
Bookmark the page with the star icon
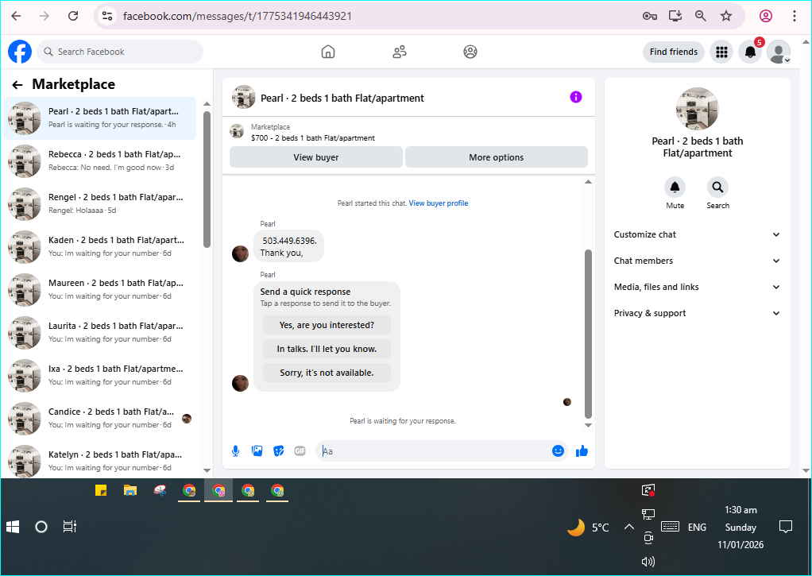pos(726,16)
